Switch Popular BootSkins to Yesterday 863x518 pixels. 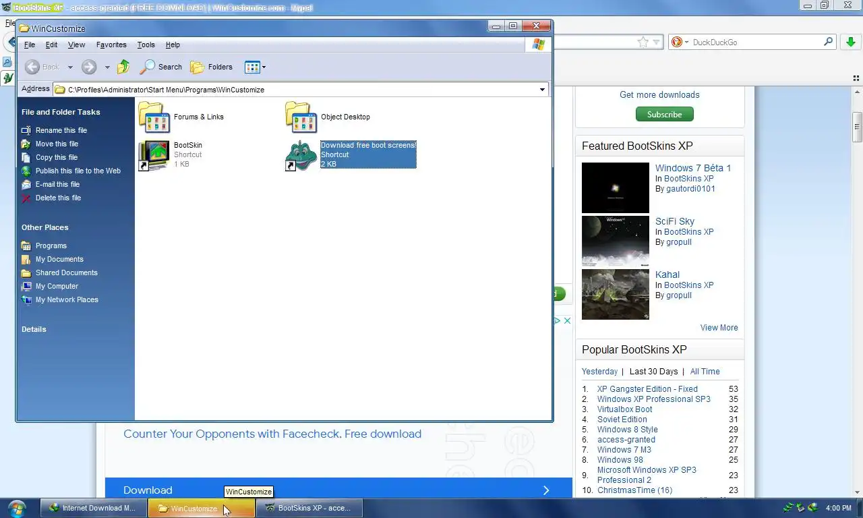click(x=599, y=372)
